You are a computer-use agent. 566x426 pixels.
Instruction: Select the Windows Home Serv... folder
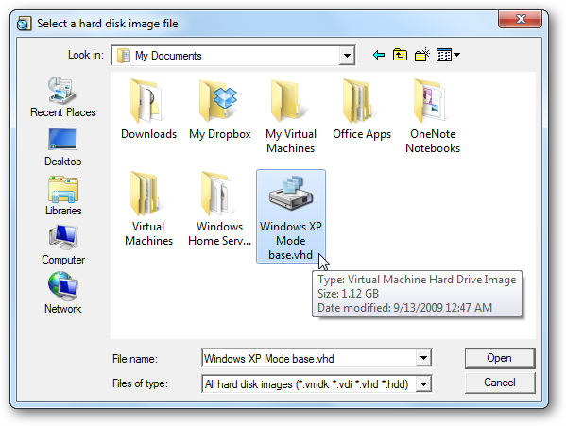coord(220,209)
